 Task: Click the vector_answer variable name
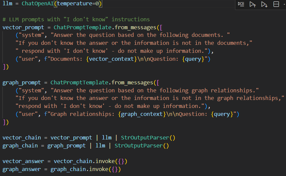coord(23,161)
